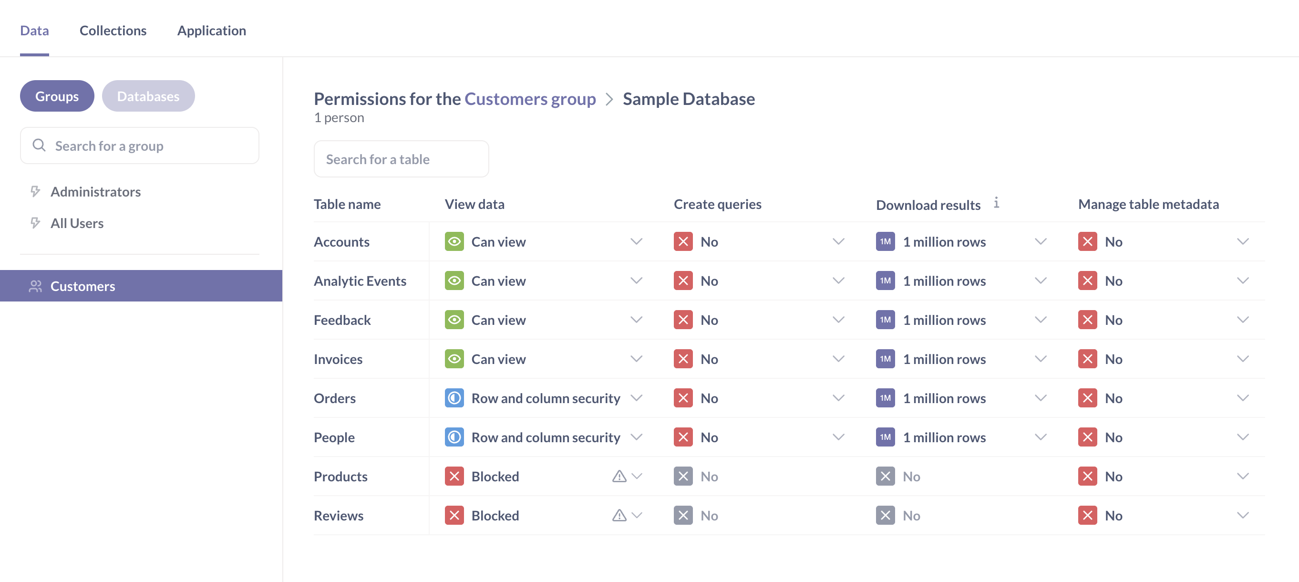Open Manage table metadata dropdown for Reviews

[1243, 515]
